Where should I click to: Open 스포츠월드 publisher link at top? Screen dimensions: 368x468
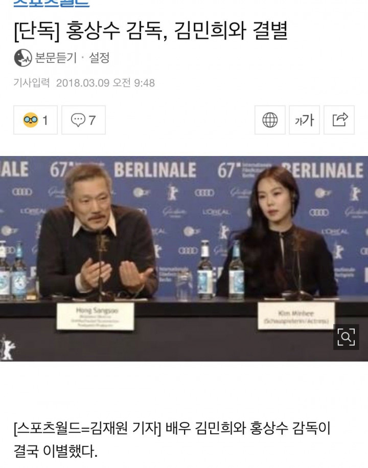coord(51,3)
